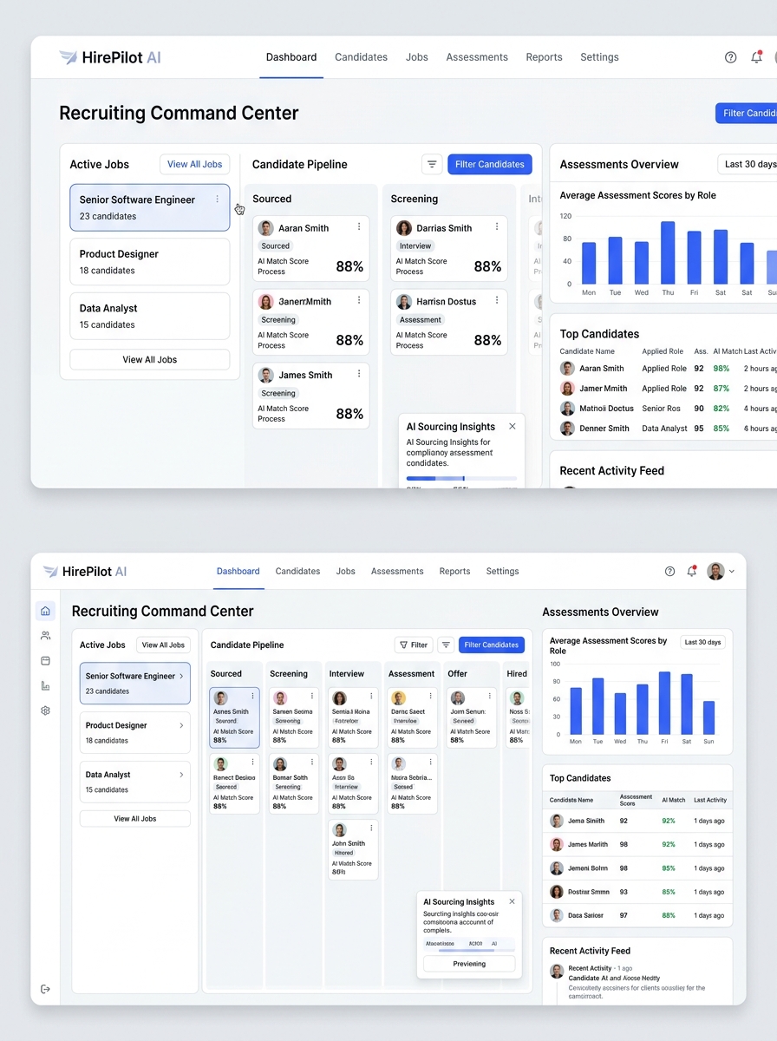The width and height of the screenshot is (777, 1041).
Task: Click the AI Sourcing Insights progress bar, top window
Action: (x=461, y=478)
